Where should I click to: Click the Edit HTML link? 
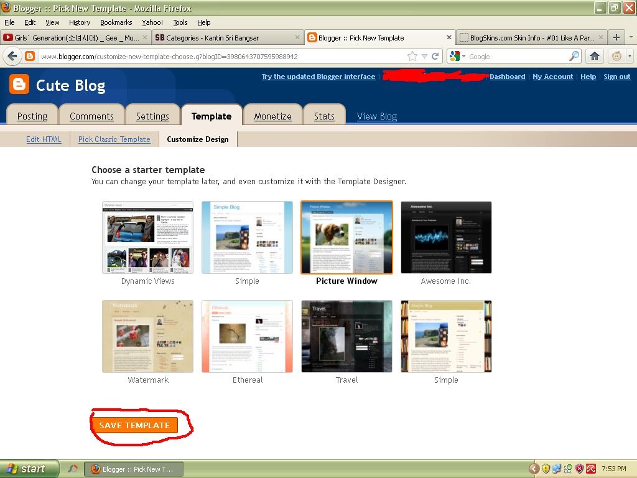coord(44,139)
